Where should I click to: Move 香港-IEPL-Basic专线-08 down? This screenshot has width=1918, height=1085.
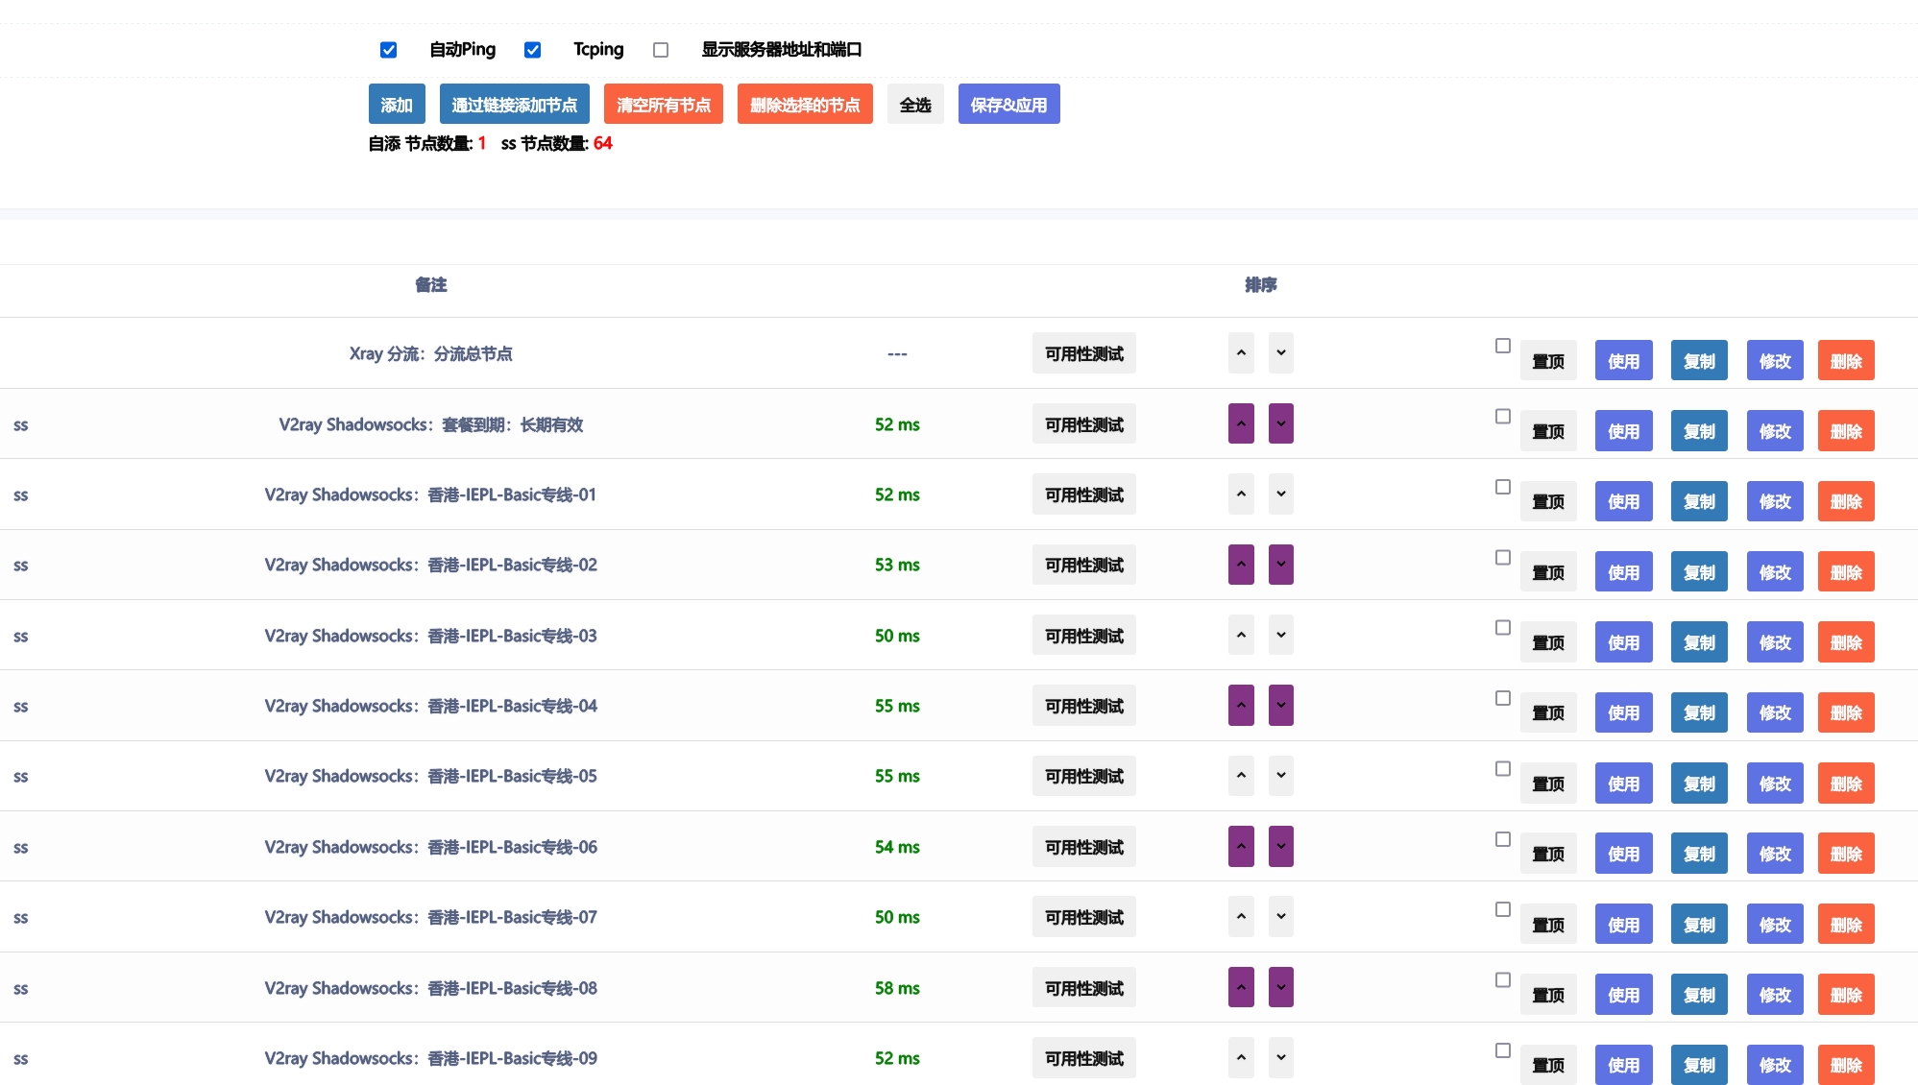click(1281, 987)
